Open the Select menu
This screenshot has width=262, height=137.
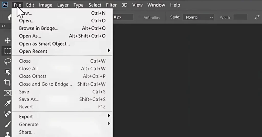point(95,5)
